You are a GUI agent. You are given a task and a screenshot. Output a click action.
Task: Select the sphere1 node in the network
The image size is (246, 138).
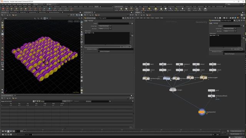pos(163,64)
